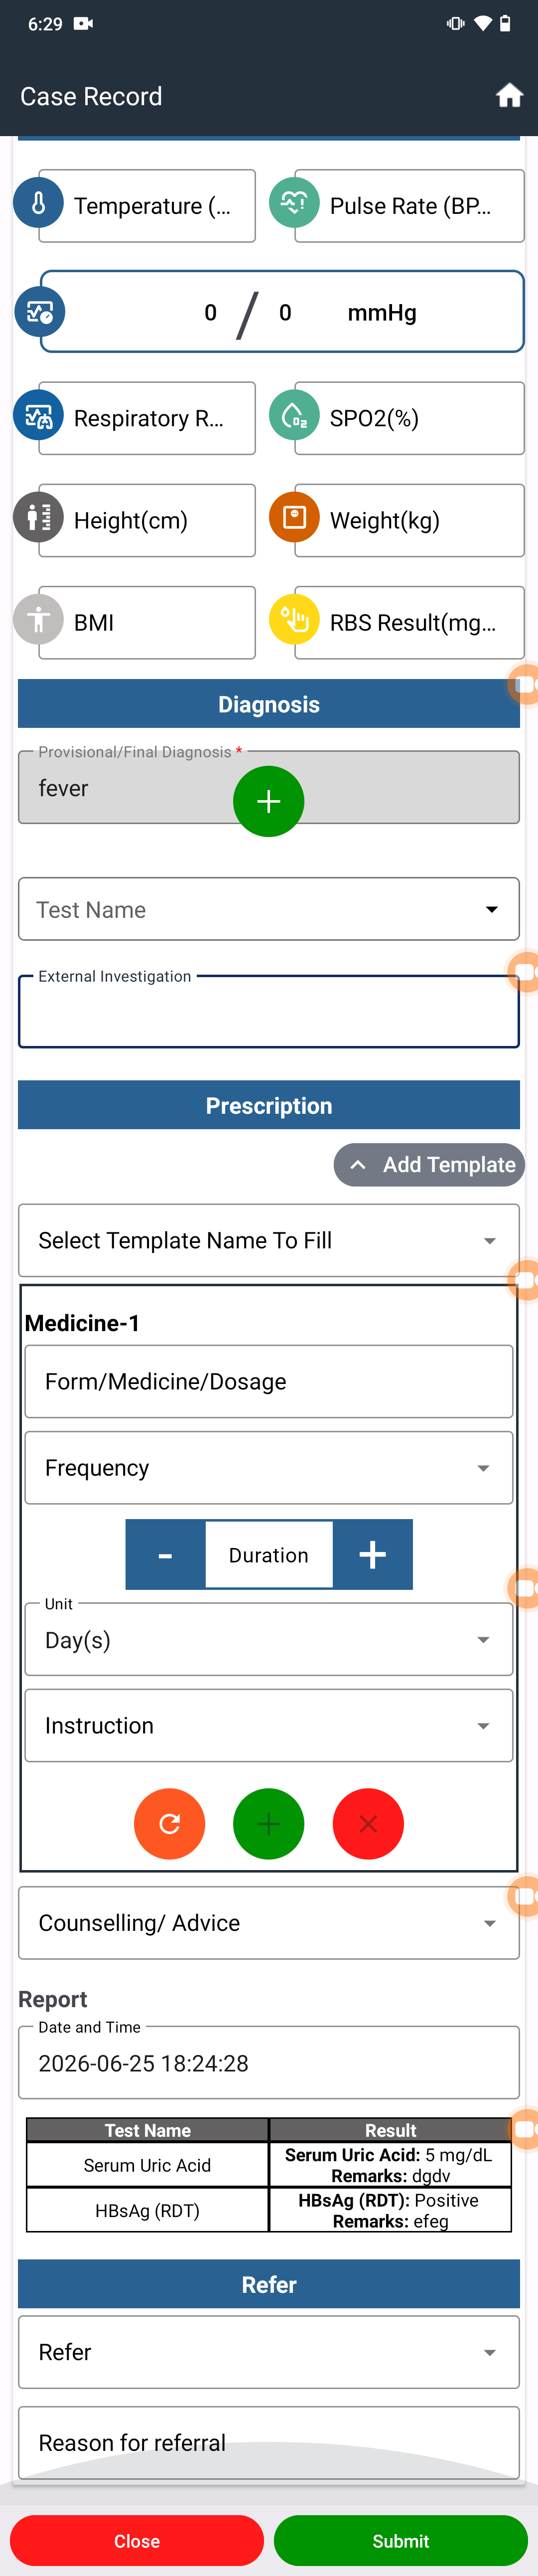Tap the SPO2 oxygen drop icon

pos(294,415)
